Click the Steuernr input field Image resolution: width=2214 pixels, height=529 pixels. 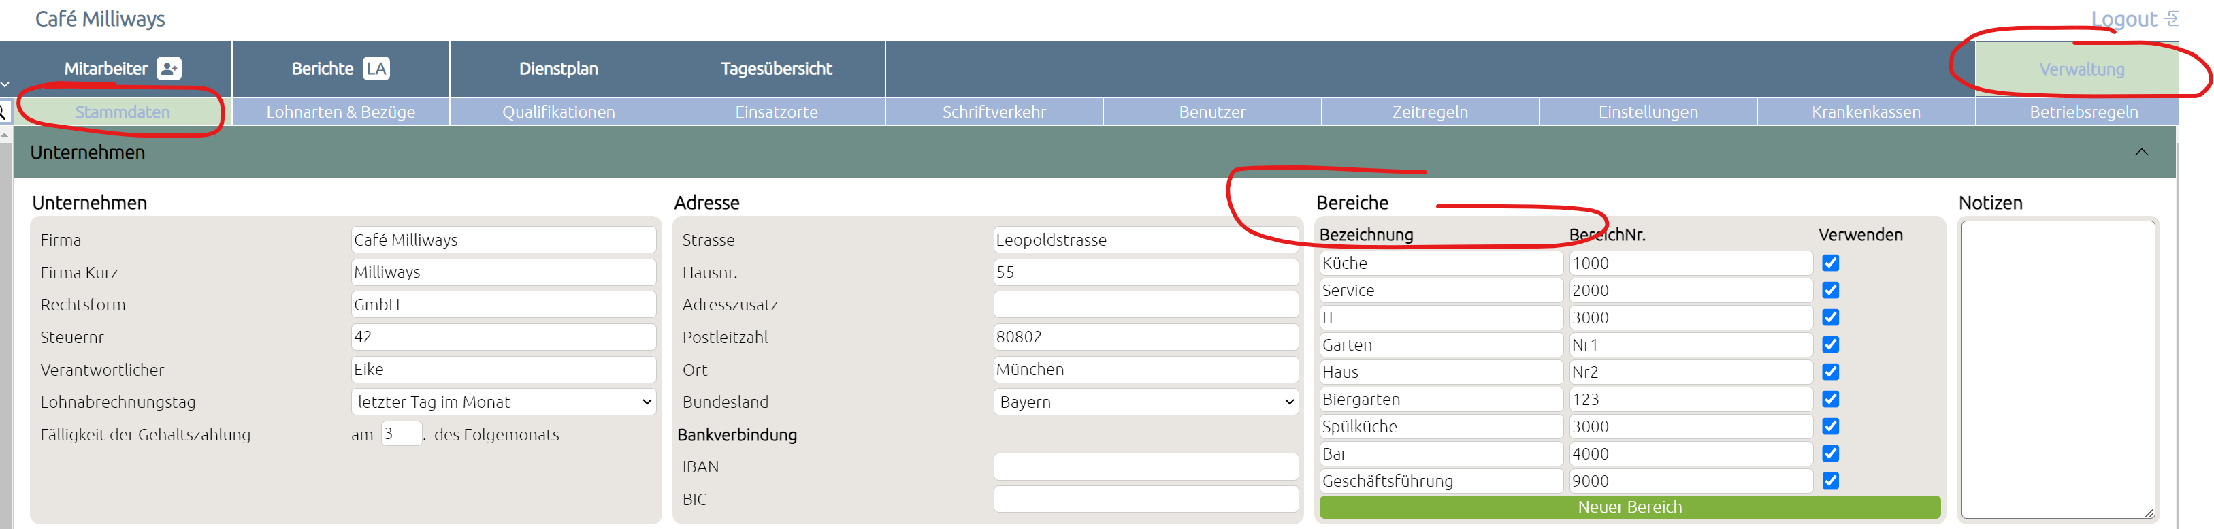click(504, 337)
